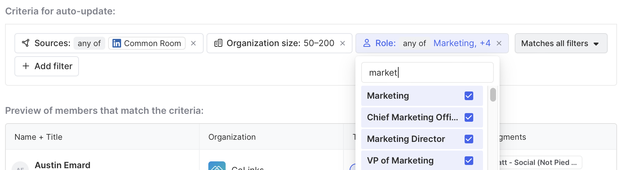Remove the Role filter with X
The image size is (625, 170).
pos(499,43)
